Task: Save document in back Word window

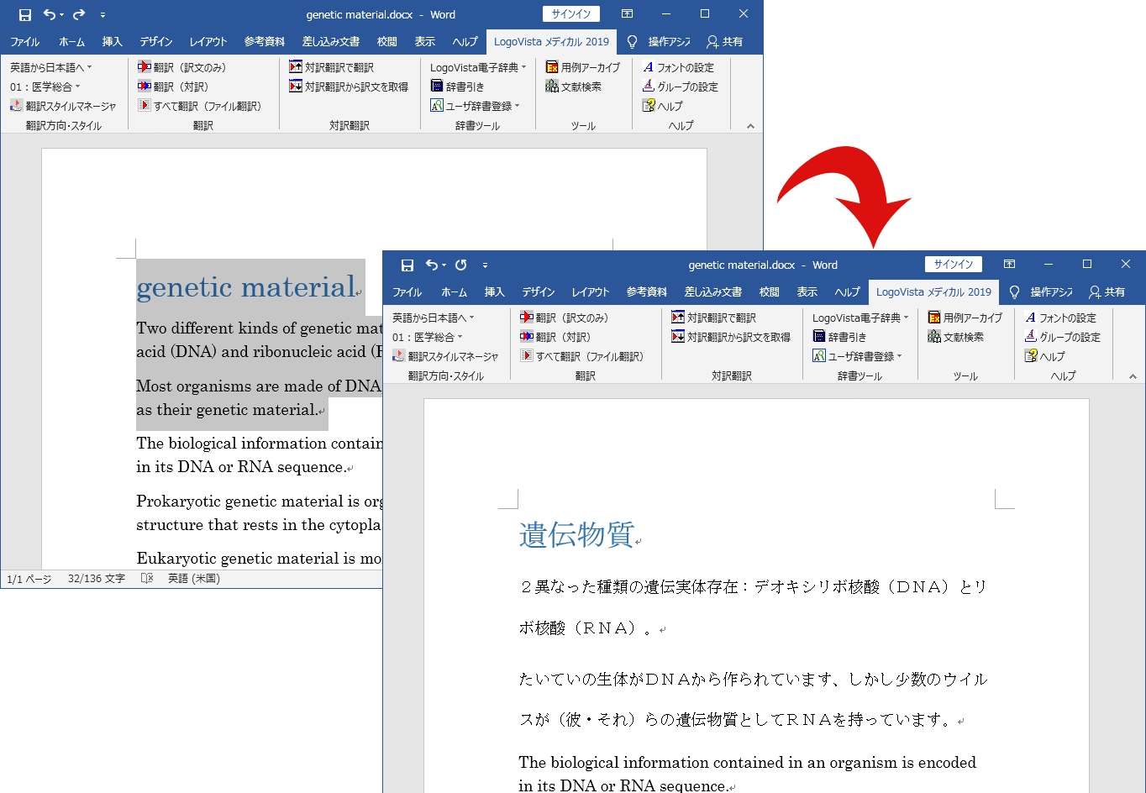Action: click(25, 14)
